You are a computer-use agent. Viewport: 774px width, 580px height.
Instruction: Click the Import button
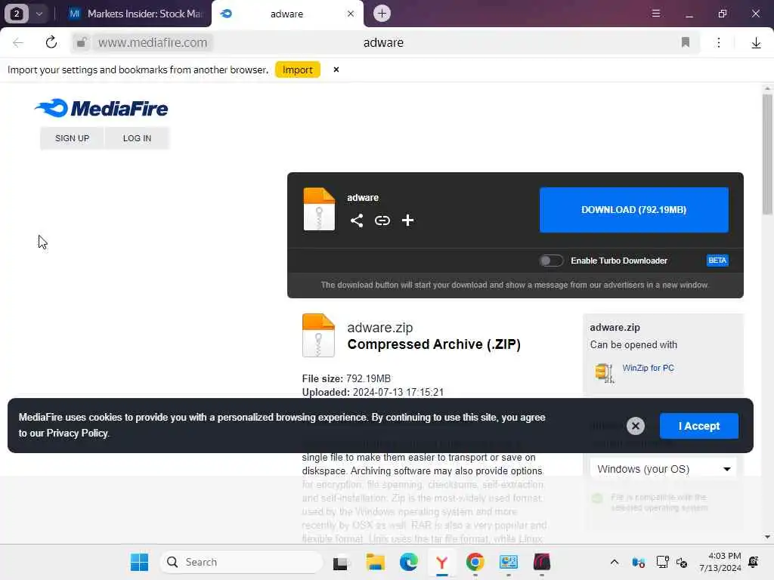point(298,69)
